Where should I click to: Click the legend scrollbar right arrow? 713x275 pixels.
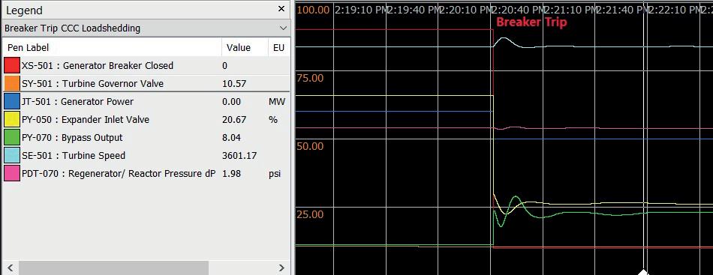click(x=281, y=268)
